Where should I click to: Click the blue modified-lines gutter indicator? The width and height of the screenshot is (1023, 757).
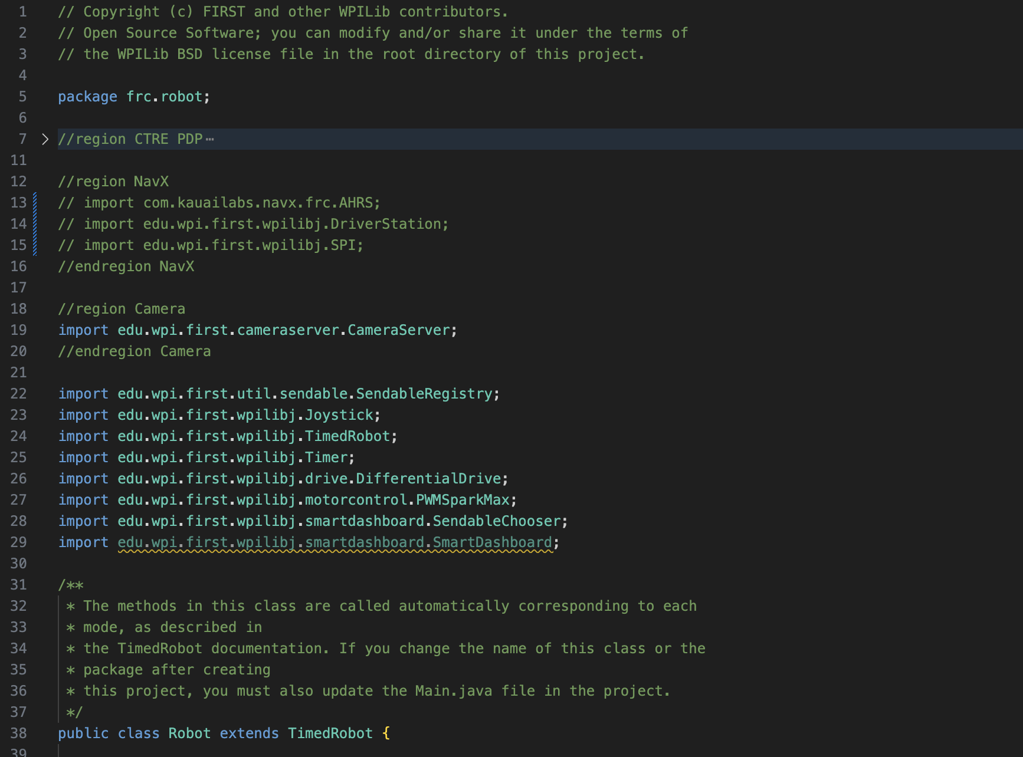(x=35, y=223)
